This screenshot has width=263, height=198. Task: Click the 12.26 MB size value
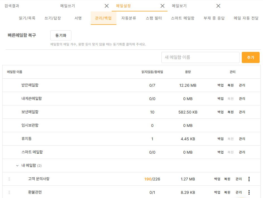coord(188,85)
